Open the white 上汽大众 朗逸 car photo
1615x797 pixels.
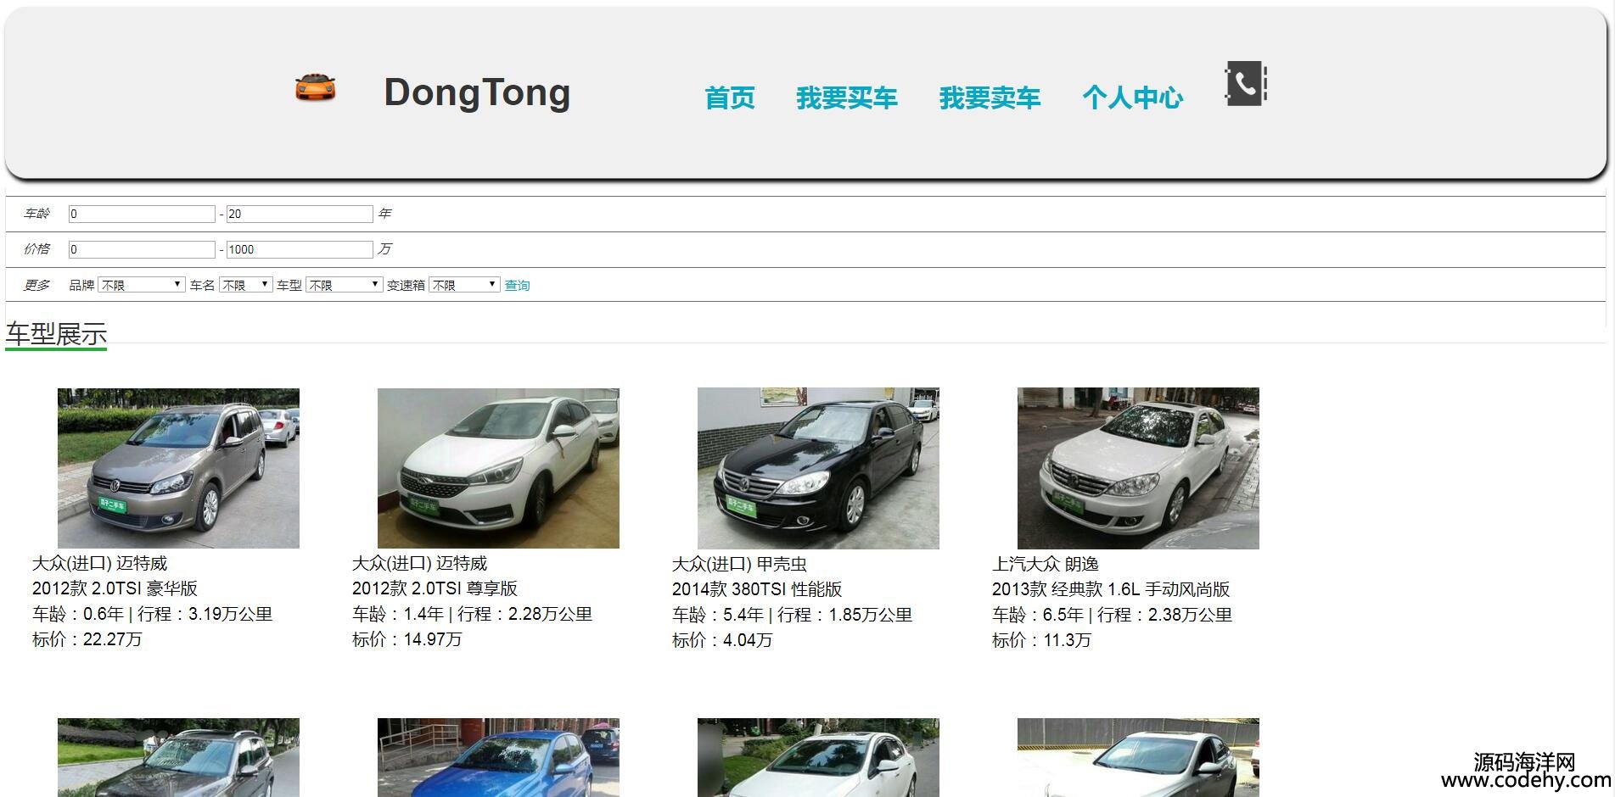tap(1138, 468)
